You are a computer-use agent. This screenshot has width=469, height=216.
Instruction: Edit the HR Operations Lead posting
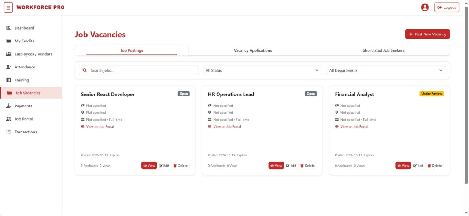coord(291,166)
